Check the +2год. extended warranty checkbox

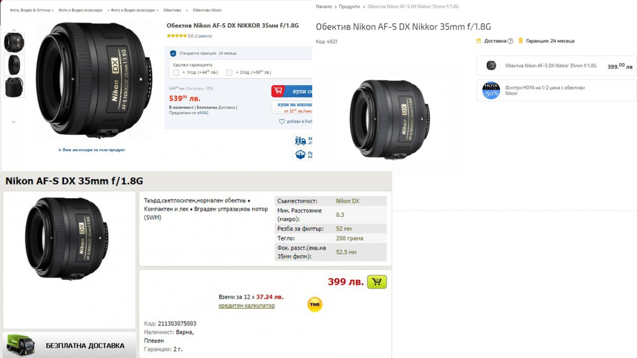point(229,72)
